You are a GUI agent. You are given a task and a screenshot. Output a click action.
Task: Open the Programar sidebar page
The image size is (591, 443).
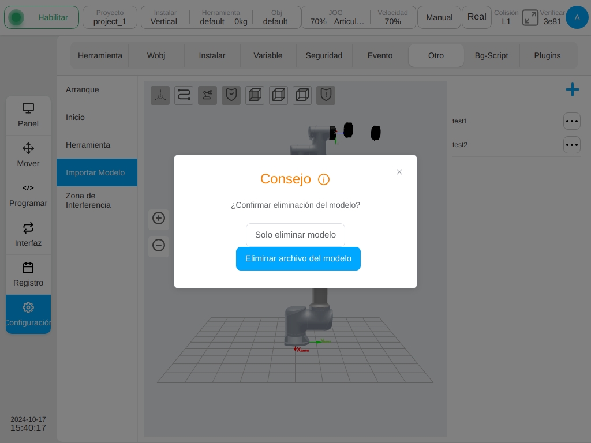pyautogui.click(x=28, y=195)
